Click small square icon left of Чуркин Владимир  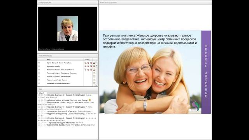[x=39, y=77]
